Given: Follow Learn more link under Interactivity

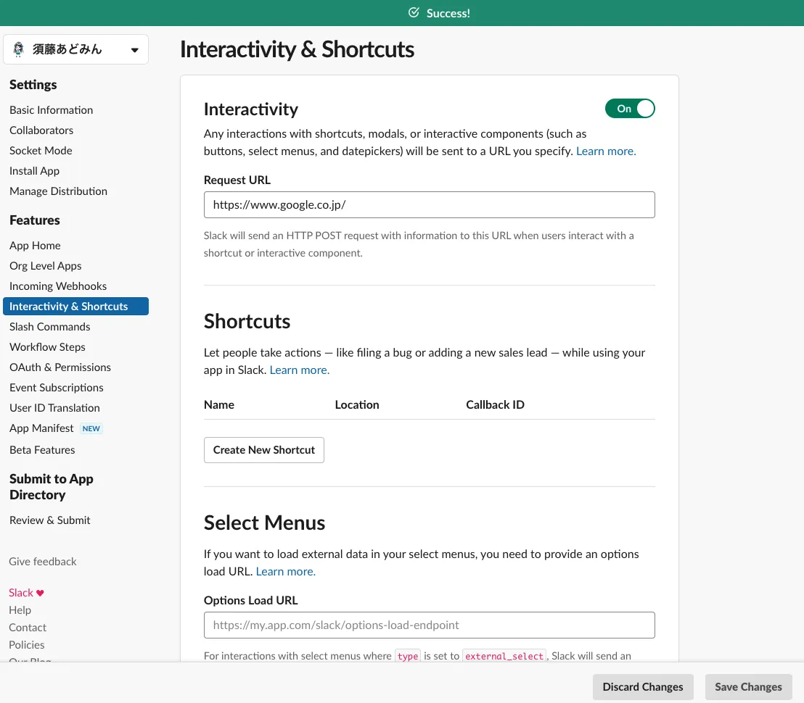Looking at the screenshot, I should tap(606, 151).
